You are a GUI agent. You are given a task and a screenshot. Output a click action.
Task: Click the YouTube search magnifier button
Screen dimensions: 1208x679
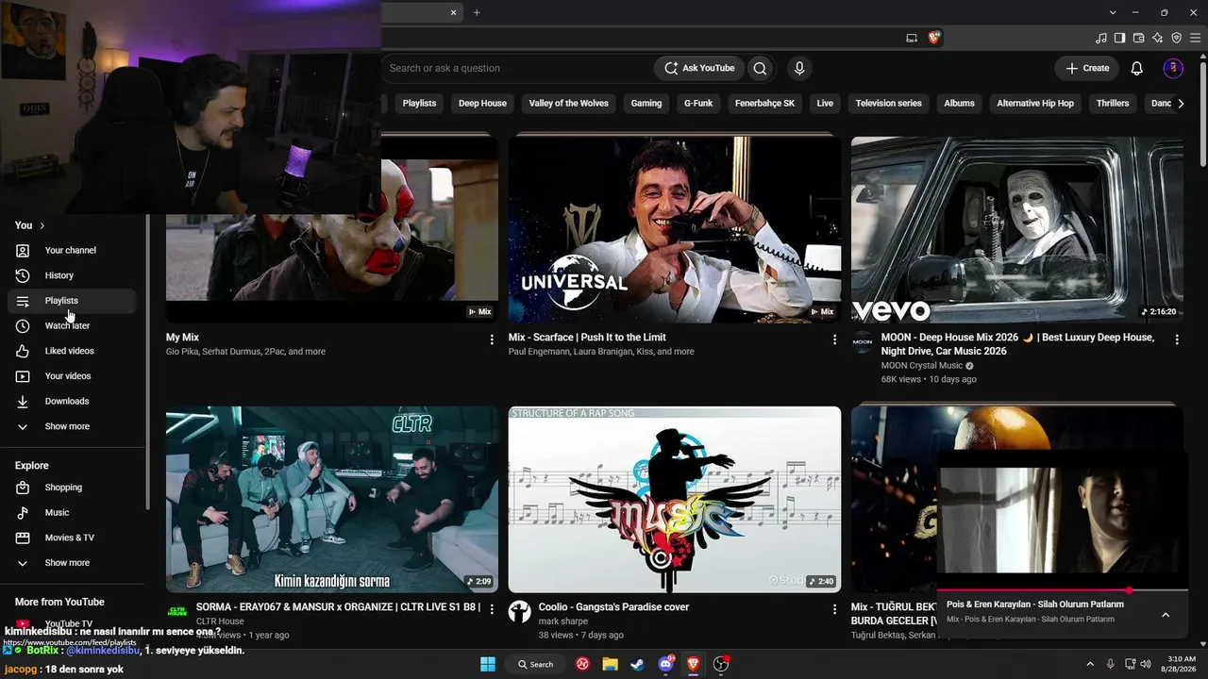tap(760, 68)
